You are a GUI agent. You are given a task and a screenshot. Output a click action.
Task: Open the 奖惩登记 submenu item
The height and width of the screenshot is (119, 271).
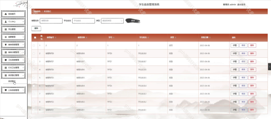[12, 81]
